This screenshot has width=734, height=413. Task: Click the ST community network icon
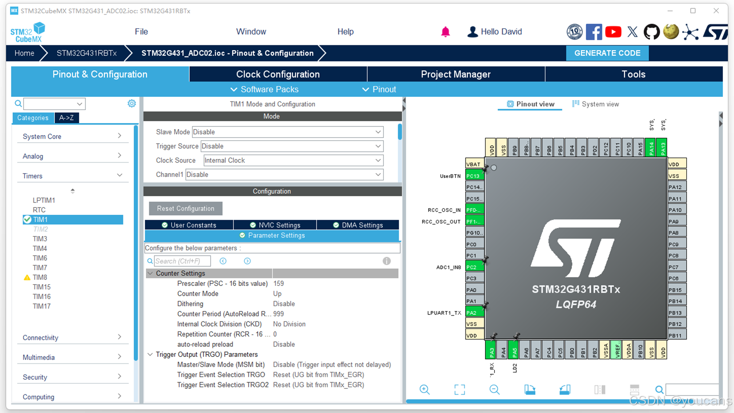coord(691,32)
